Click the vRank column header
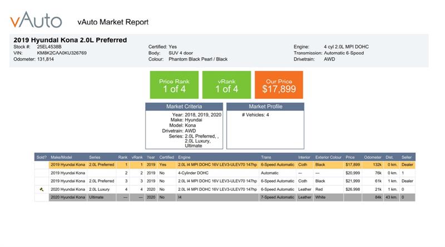 [137, 157]
